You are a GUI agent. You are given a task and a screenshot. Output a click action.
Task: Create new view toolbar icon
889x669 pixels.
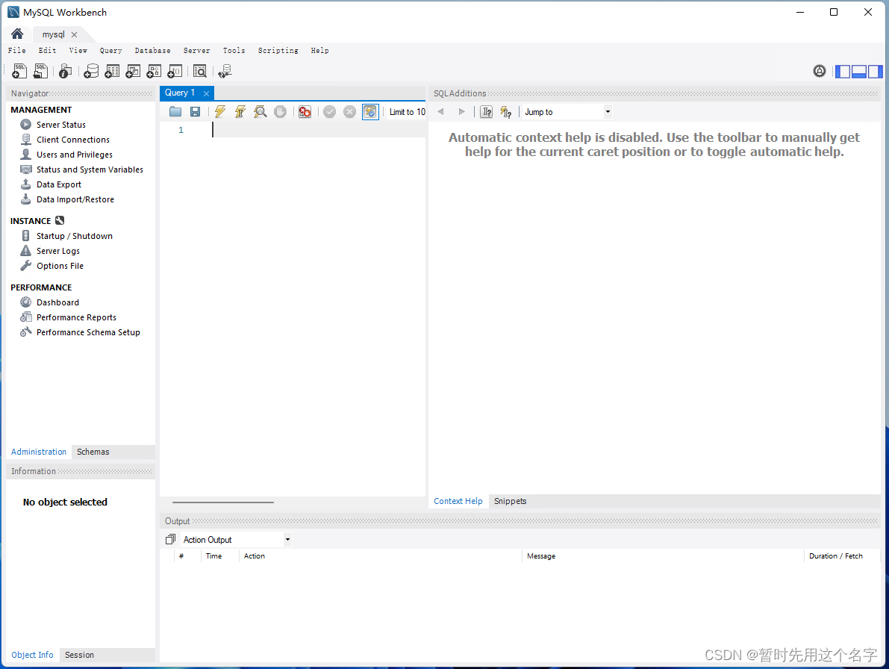pos(133,71)
